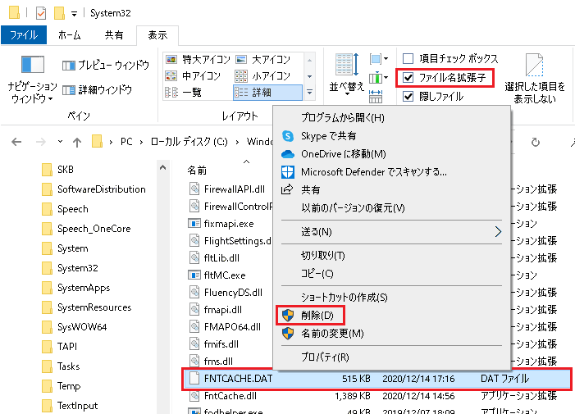Screen dimensions: 575x414
Task: Click the New folder icon in title bar
Action: click(x=59, y=14)
